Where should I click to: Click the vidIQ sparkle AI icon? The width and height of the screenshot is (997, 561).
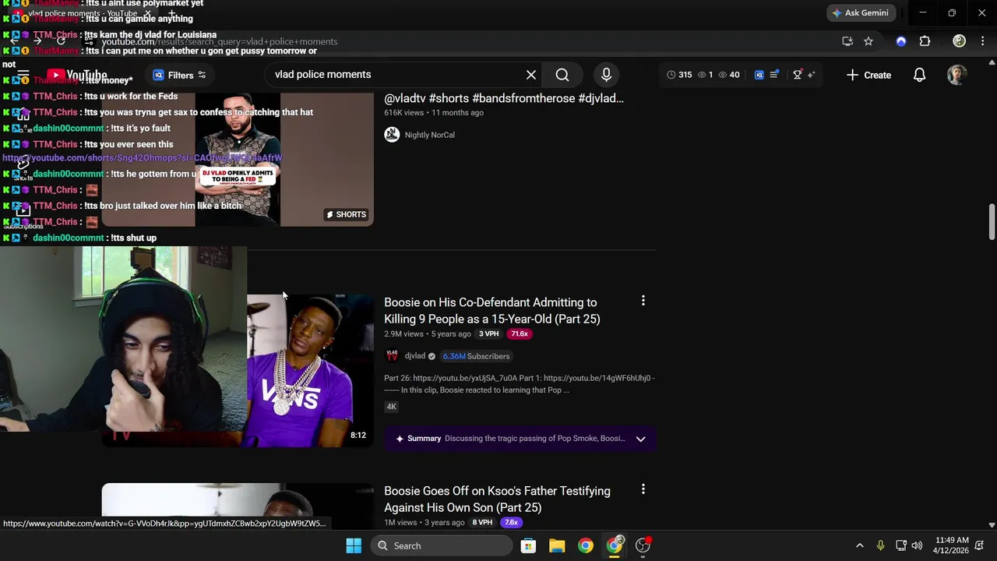pyautogui.click(x=811, y=75)
